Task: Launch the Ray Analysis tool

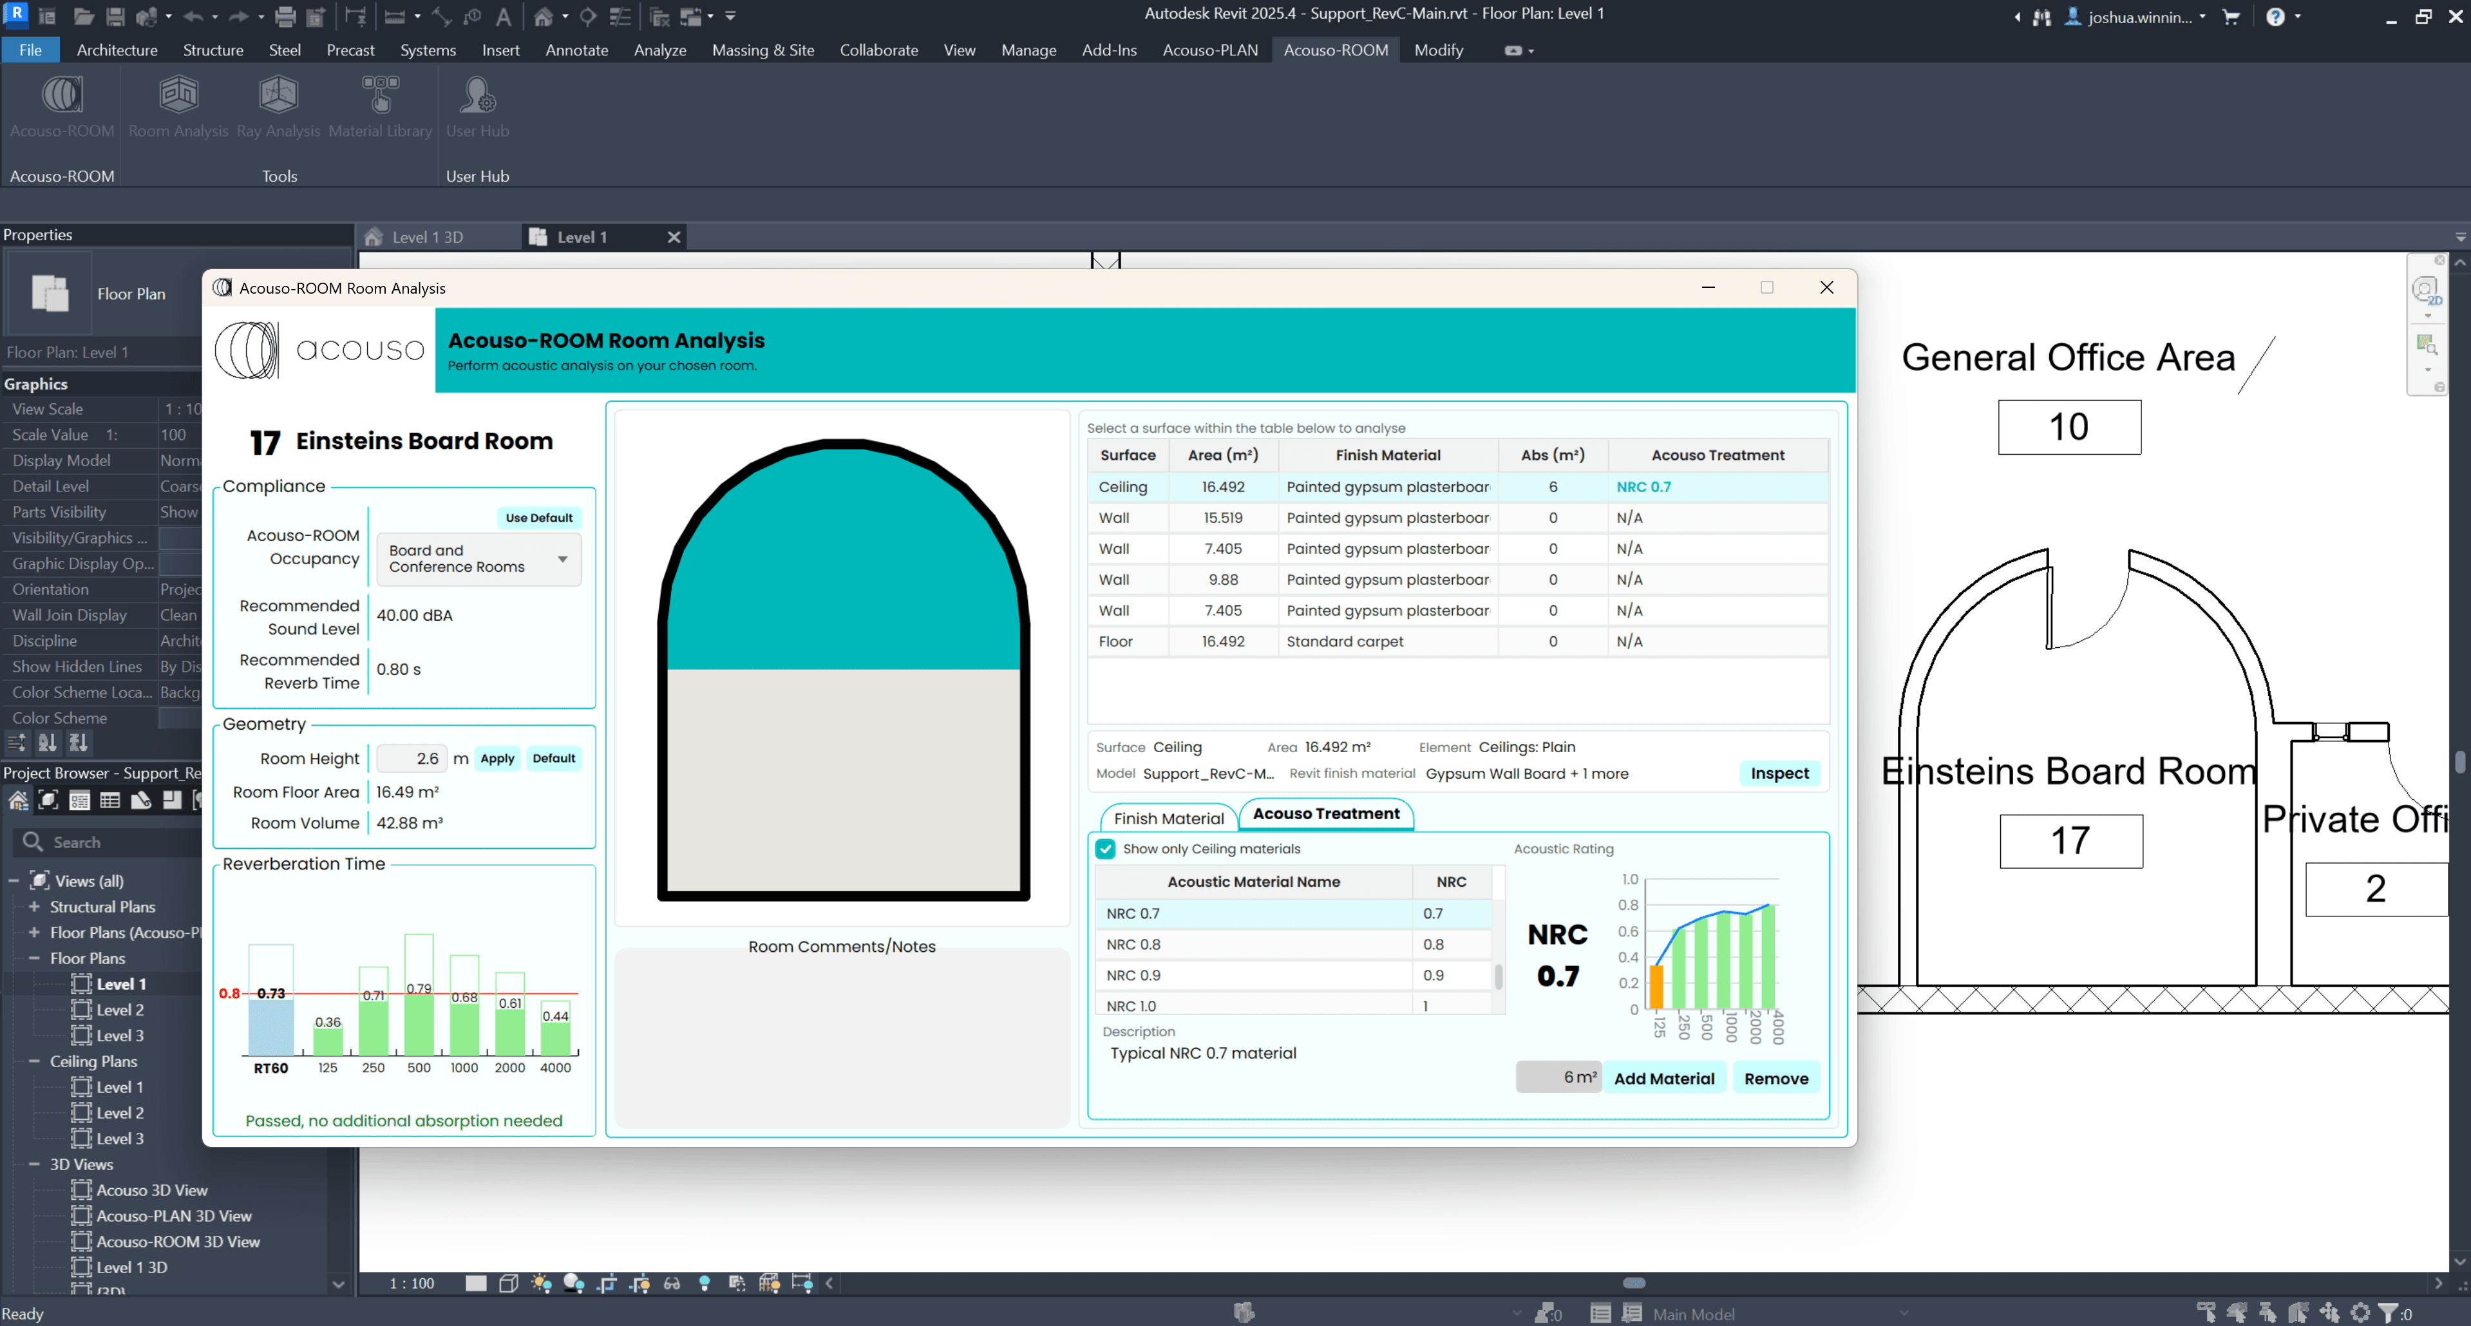Action: pyautogui.click(x=278, y=108)
